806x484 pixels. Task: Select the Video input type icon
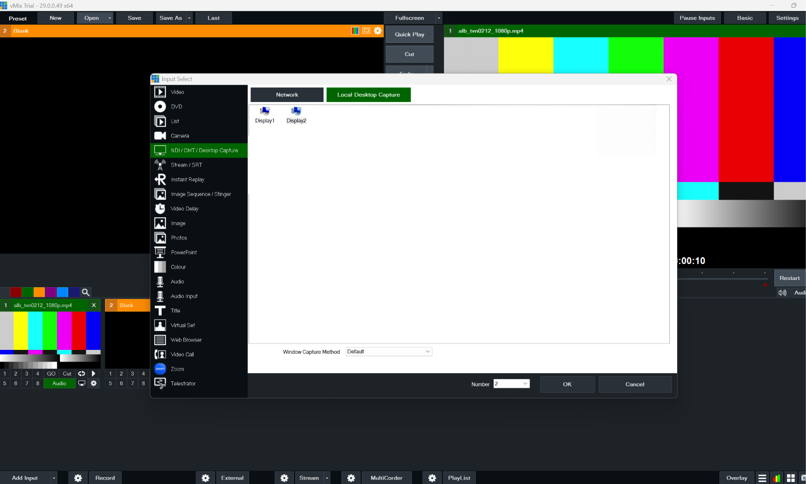click(x=160, y=92)
